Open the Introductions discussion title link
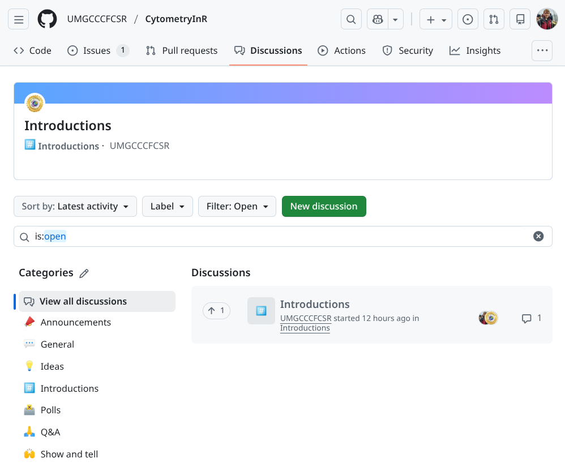The width and height of the screenshot is (565, 471). pyautogui.click(x=315, y=305)
